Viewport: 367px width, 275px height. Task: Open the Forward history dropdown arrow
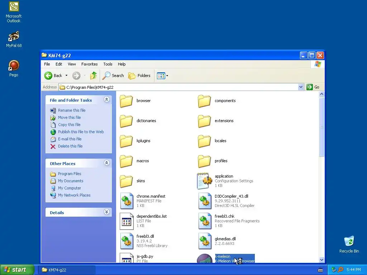(x=85, y=76)
